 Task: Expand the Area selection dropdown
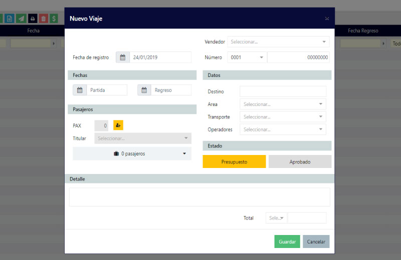point(283,104)
